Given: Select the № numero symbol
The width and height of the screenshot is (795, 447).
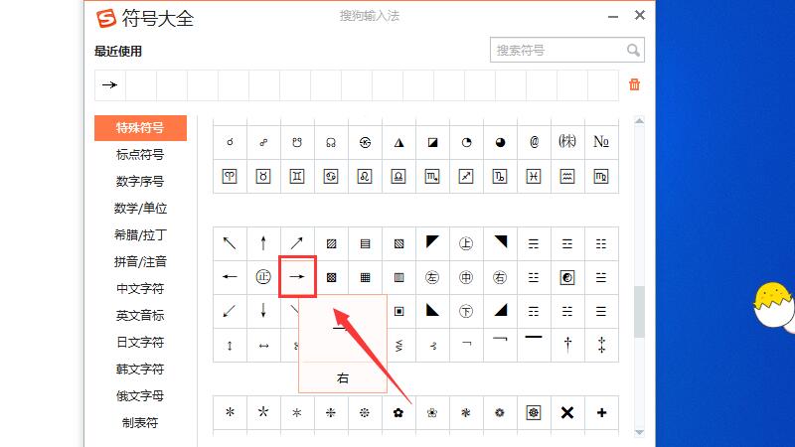Looking at the screenshot, I should pyautogui.click(x=601, y=142).
